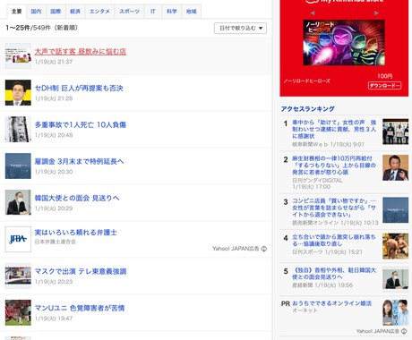
Task: Go to the スポーツ tab
Action: (130, 12)
